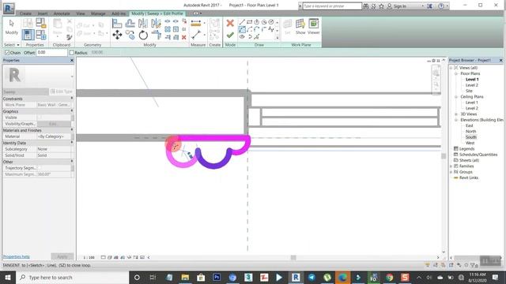The height and width of the screenshot is (284, 506).
Task: Click the Show work plane button
Action: (300, 27)
